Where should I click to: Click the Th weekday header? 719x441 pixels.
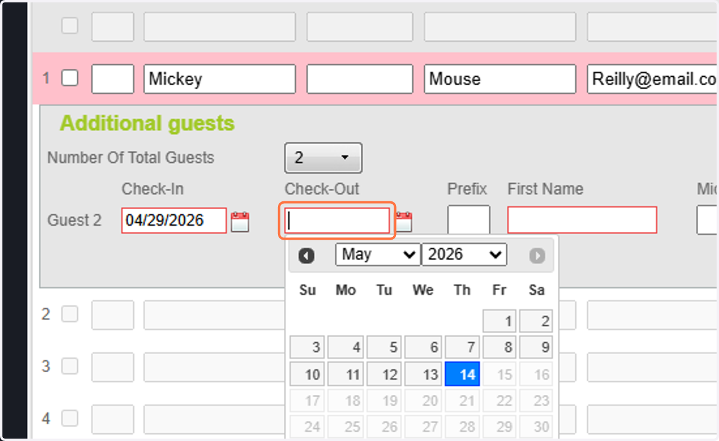click(462, 291)
